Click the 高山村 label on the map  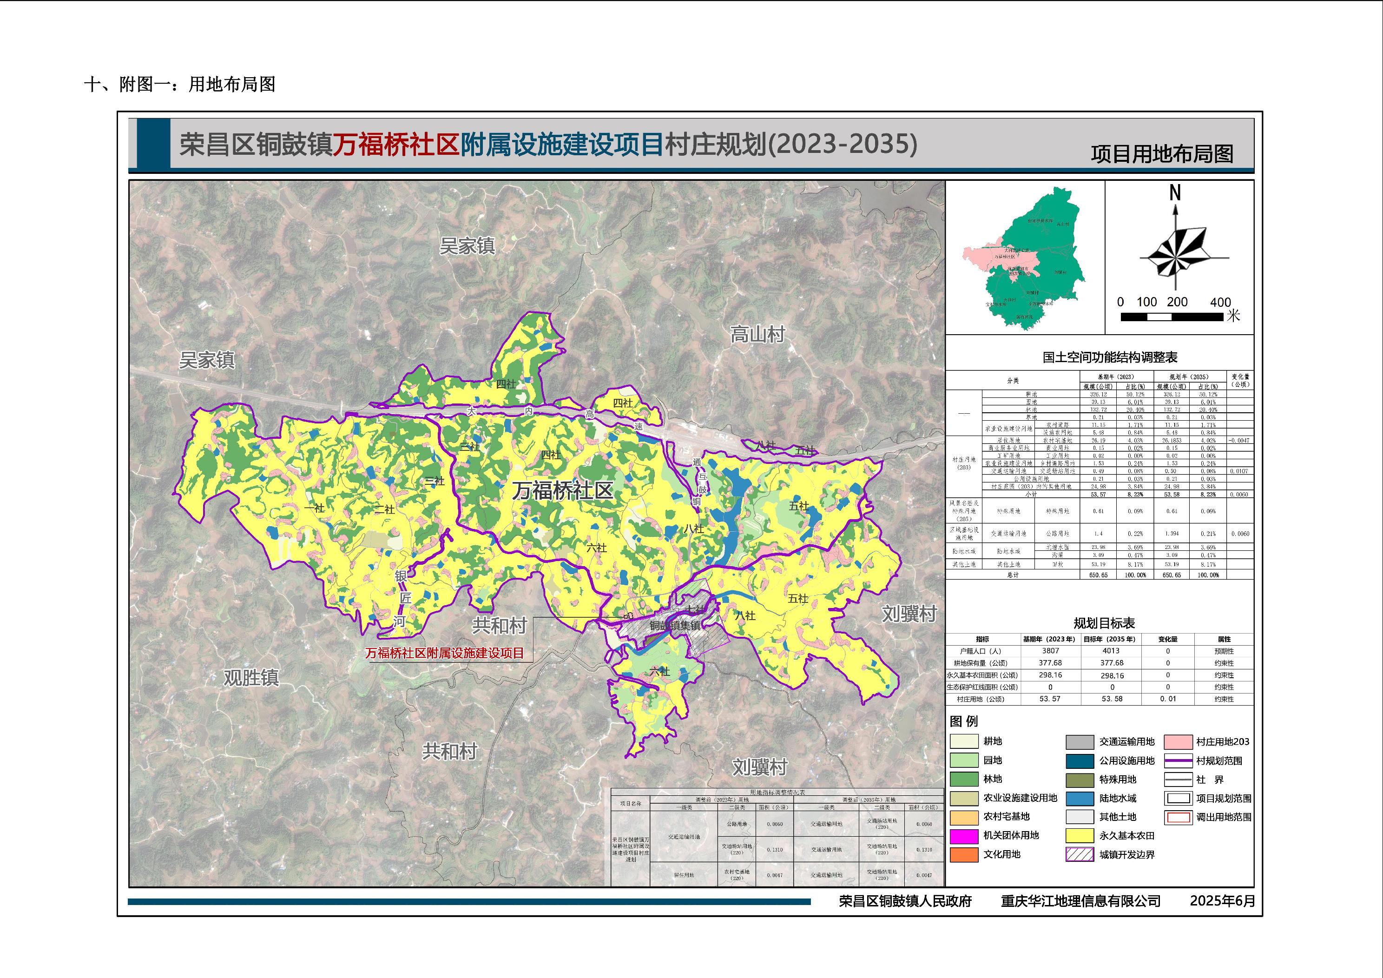pyautogui.click(x=758, y=334)
